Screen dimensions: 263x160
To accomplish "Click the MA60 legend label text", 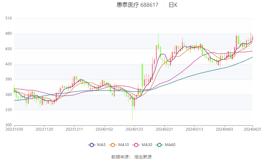I will coord(170,145).
